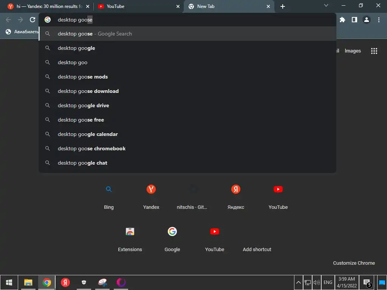Toggle the Chrome side panel icon
387x290 pixels.
click(x=354, y=20)
